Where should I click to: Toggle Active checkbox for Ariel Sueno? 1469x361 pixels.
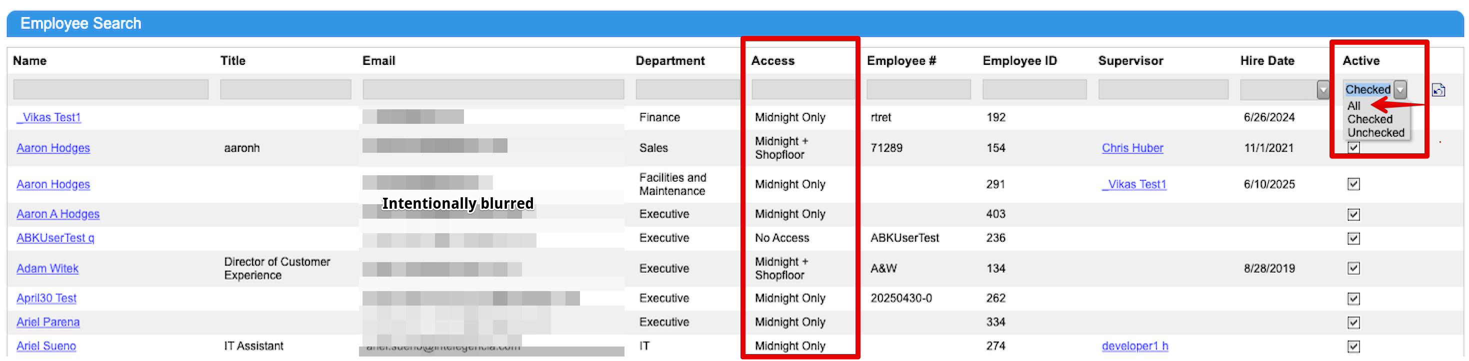click(1354, 347)
